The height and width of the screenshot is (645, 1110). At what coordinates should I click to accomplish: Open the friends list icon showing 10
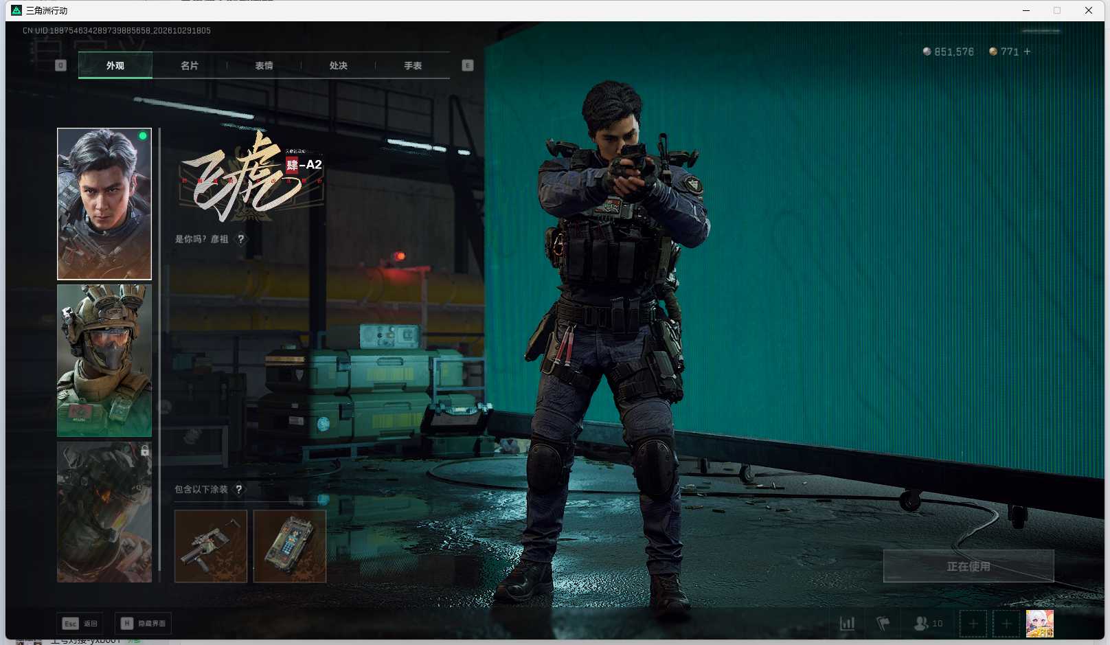click(928, 624)
